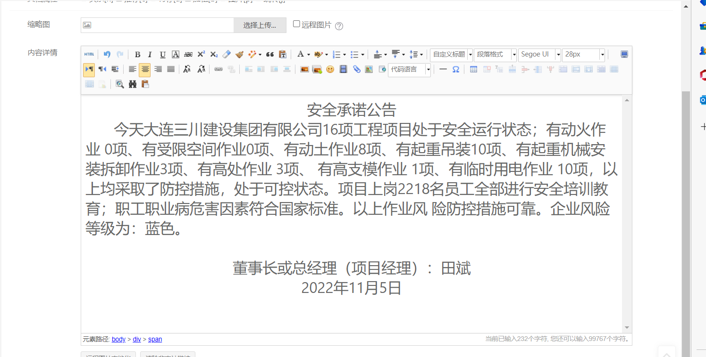Open the preview magnifier

pyautogui.click(x=120, y=84)
